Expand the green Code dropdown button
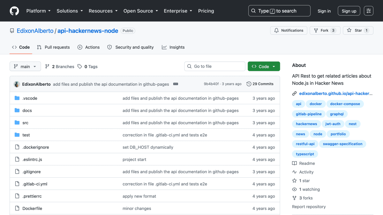This screenshot has width=383, height=215. point(264,66)
